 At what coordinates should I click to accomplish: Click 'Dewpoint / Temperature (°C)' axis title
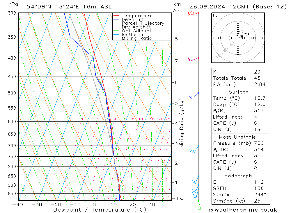100,210
